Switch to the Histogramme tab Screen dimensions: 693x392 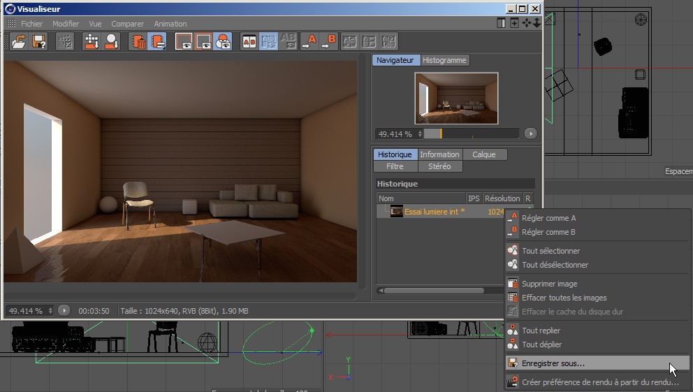[444, 60]
